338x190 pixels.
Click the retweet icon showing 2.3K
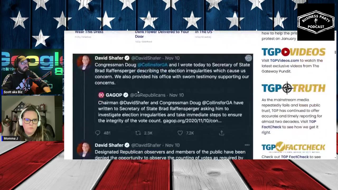pos(138,133)
